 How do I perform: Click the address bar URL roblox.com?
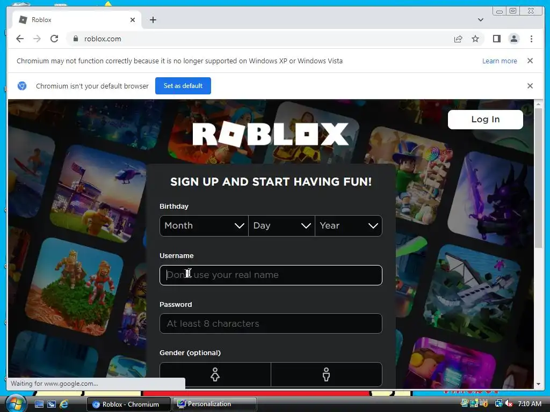tap(103, 39)
